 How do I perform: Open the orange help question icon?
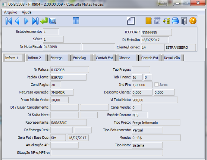[193, 21]
